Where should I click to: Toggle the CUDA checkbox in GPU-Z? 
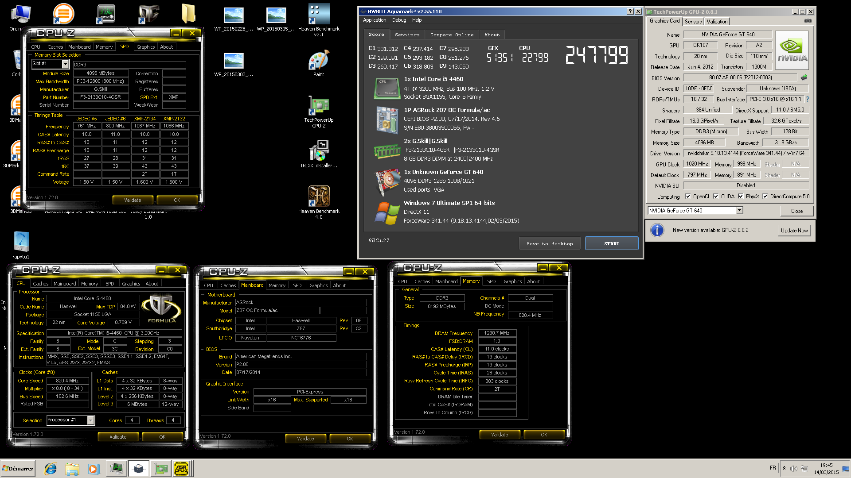tap(716, 197)
